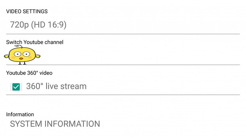The width and height of the screenshot is (246, 138).
Task: Click the VIDEO SETTINGS section header
Action: point(27,11)
